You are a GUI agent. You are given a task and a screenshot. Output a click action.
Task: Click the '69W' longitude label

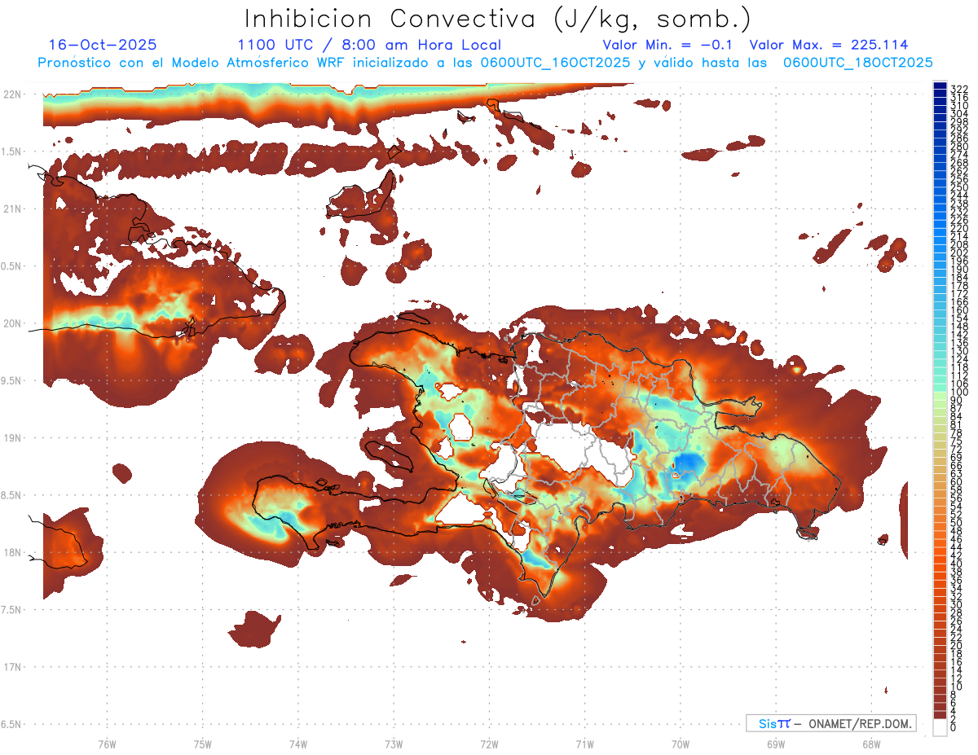tap(776, 744)
